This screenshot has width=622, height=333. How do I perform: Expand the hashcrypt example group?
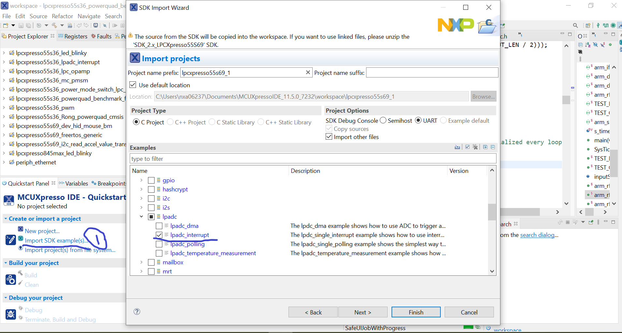(x=141, y=189)
